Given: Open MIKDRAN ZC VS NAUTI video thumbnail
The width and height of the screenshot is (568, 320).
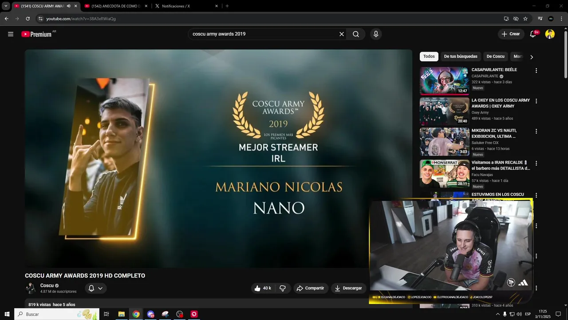Looking at the screenshot, I should click(x=445, y=142).
